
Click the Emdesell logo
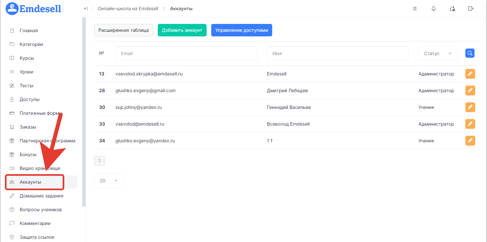[x=33, y=9]
